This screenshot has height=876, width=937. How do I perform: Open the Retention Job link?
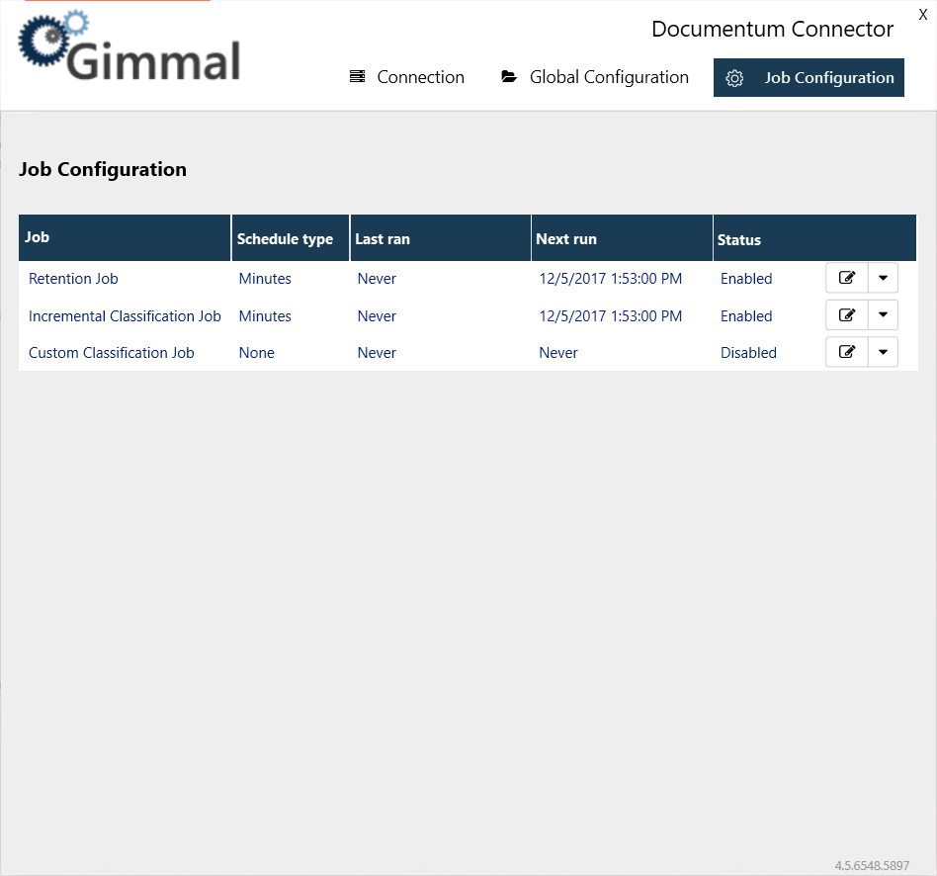[73, 278]
